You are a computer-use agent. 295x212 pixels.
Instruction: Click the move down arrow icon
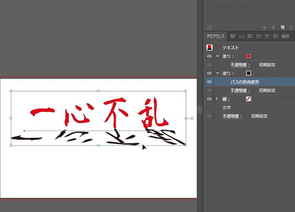pyautogui.click(x=273, y=28)
